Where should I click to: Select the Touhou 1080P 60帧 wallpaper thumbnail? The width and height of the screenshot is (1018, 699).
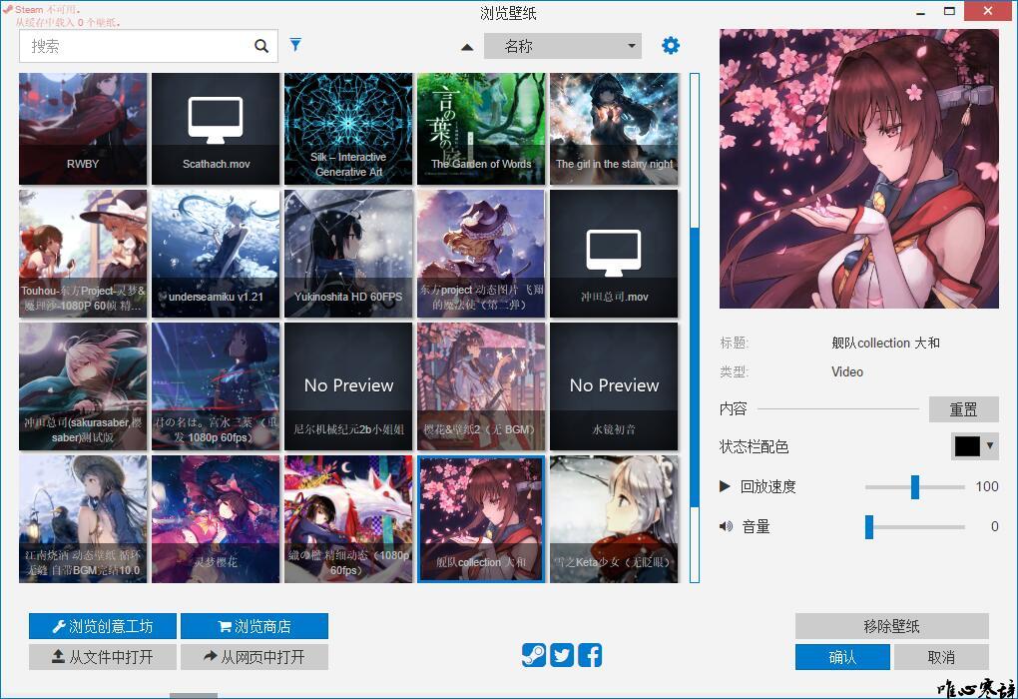coord(83,254)
